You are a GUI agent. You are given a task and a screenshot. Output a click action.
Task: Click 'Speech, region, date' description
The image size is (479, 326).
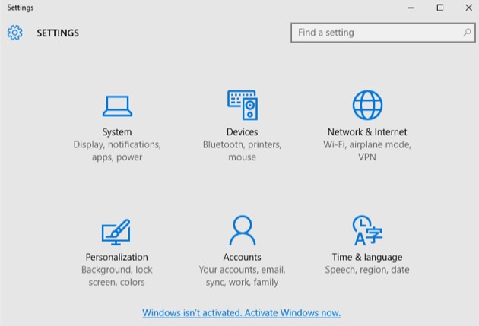point(367,270)
